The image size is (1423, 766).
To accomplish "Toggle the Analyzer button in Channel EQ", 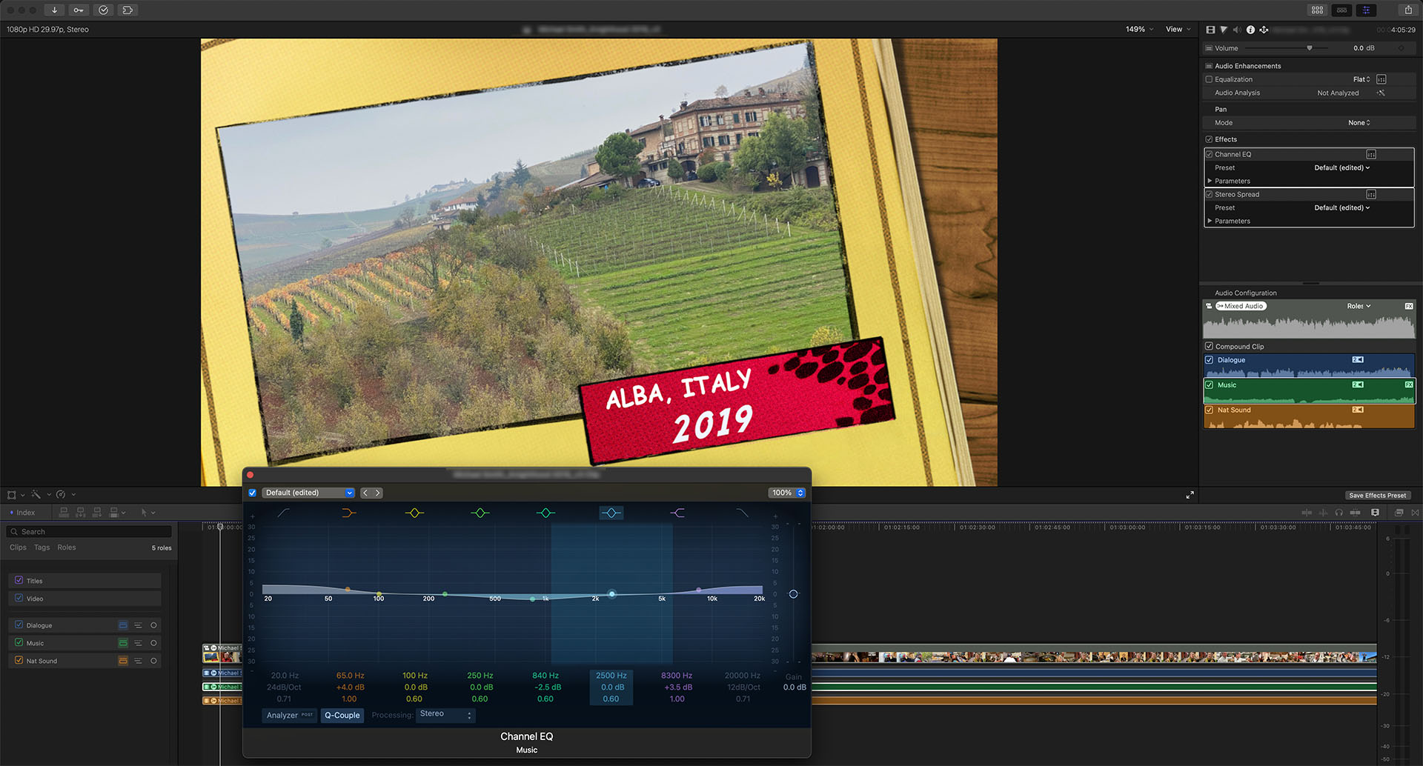I will [x=290, y=715].
